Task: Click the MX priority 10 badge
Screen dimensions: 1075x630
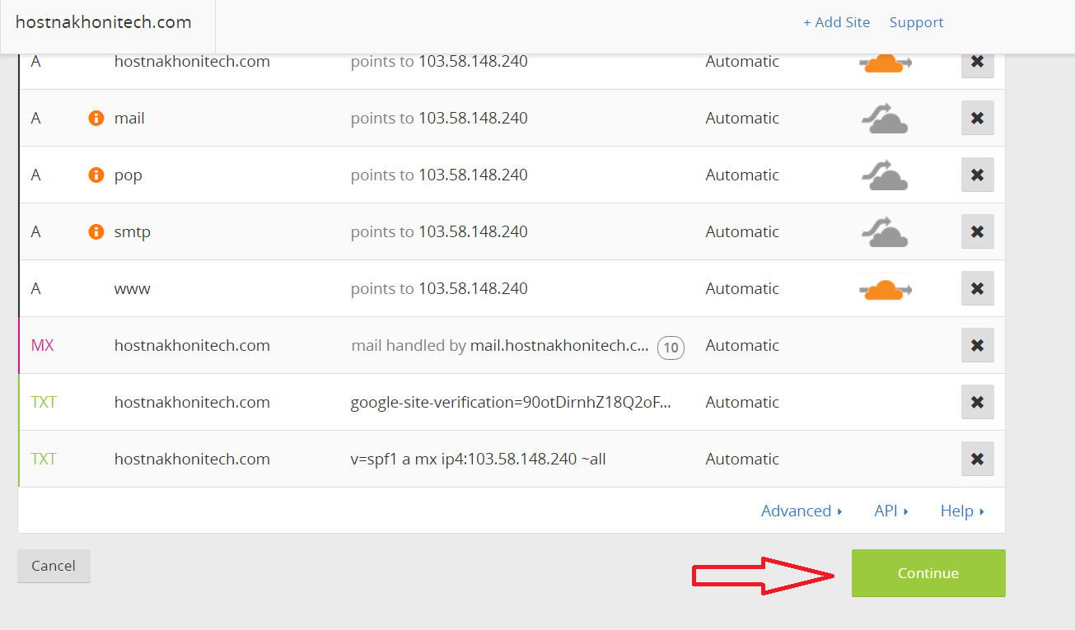Action: point(671,348)
